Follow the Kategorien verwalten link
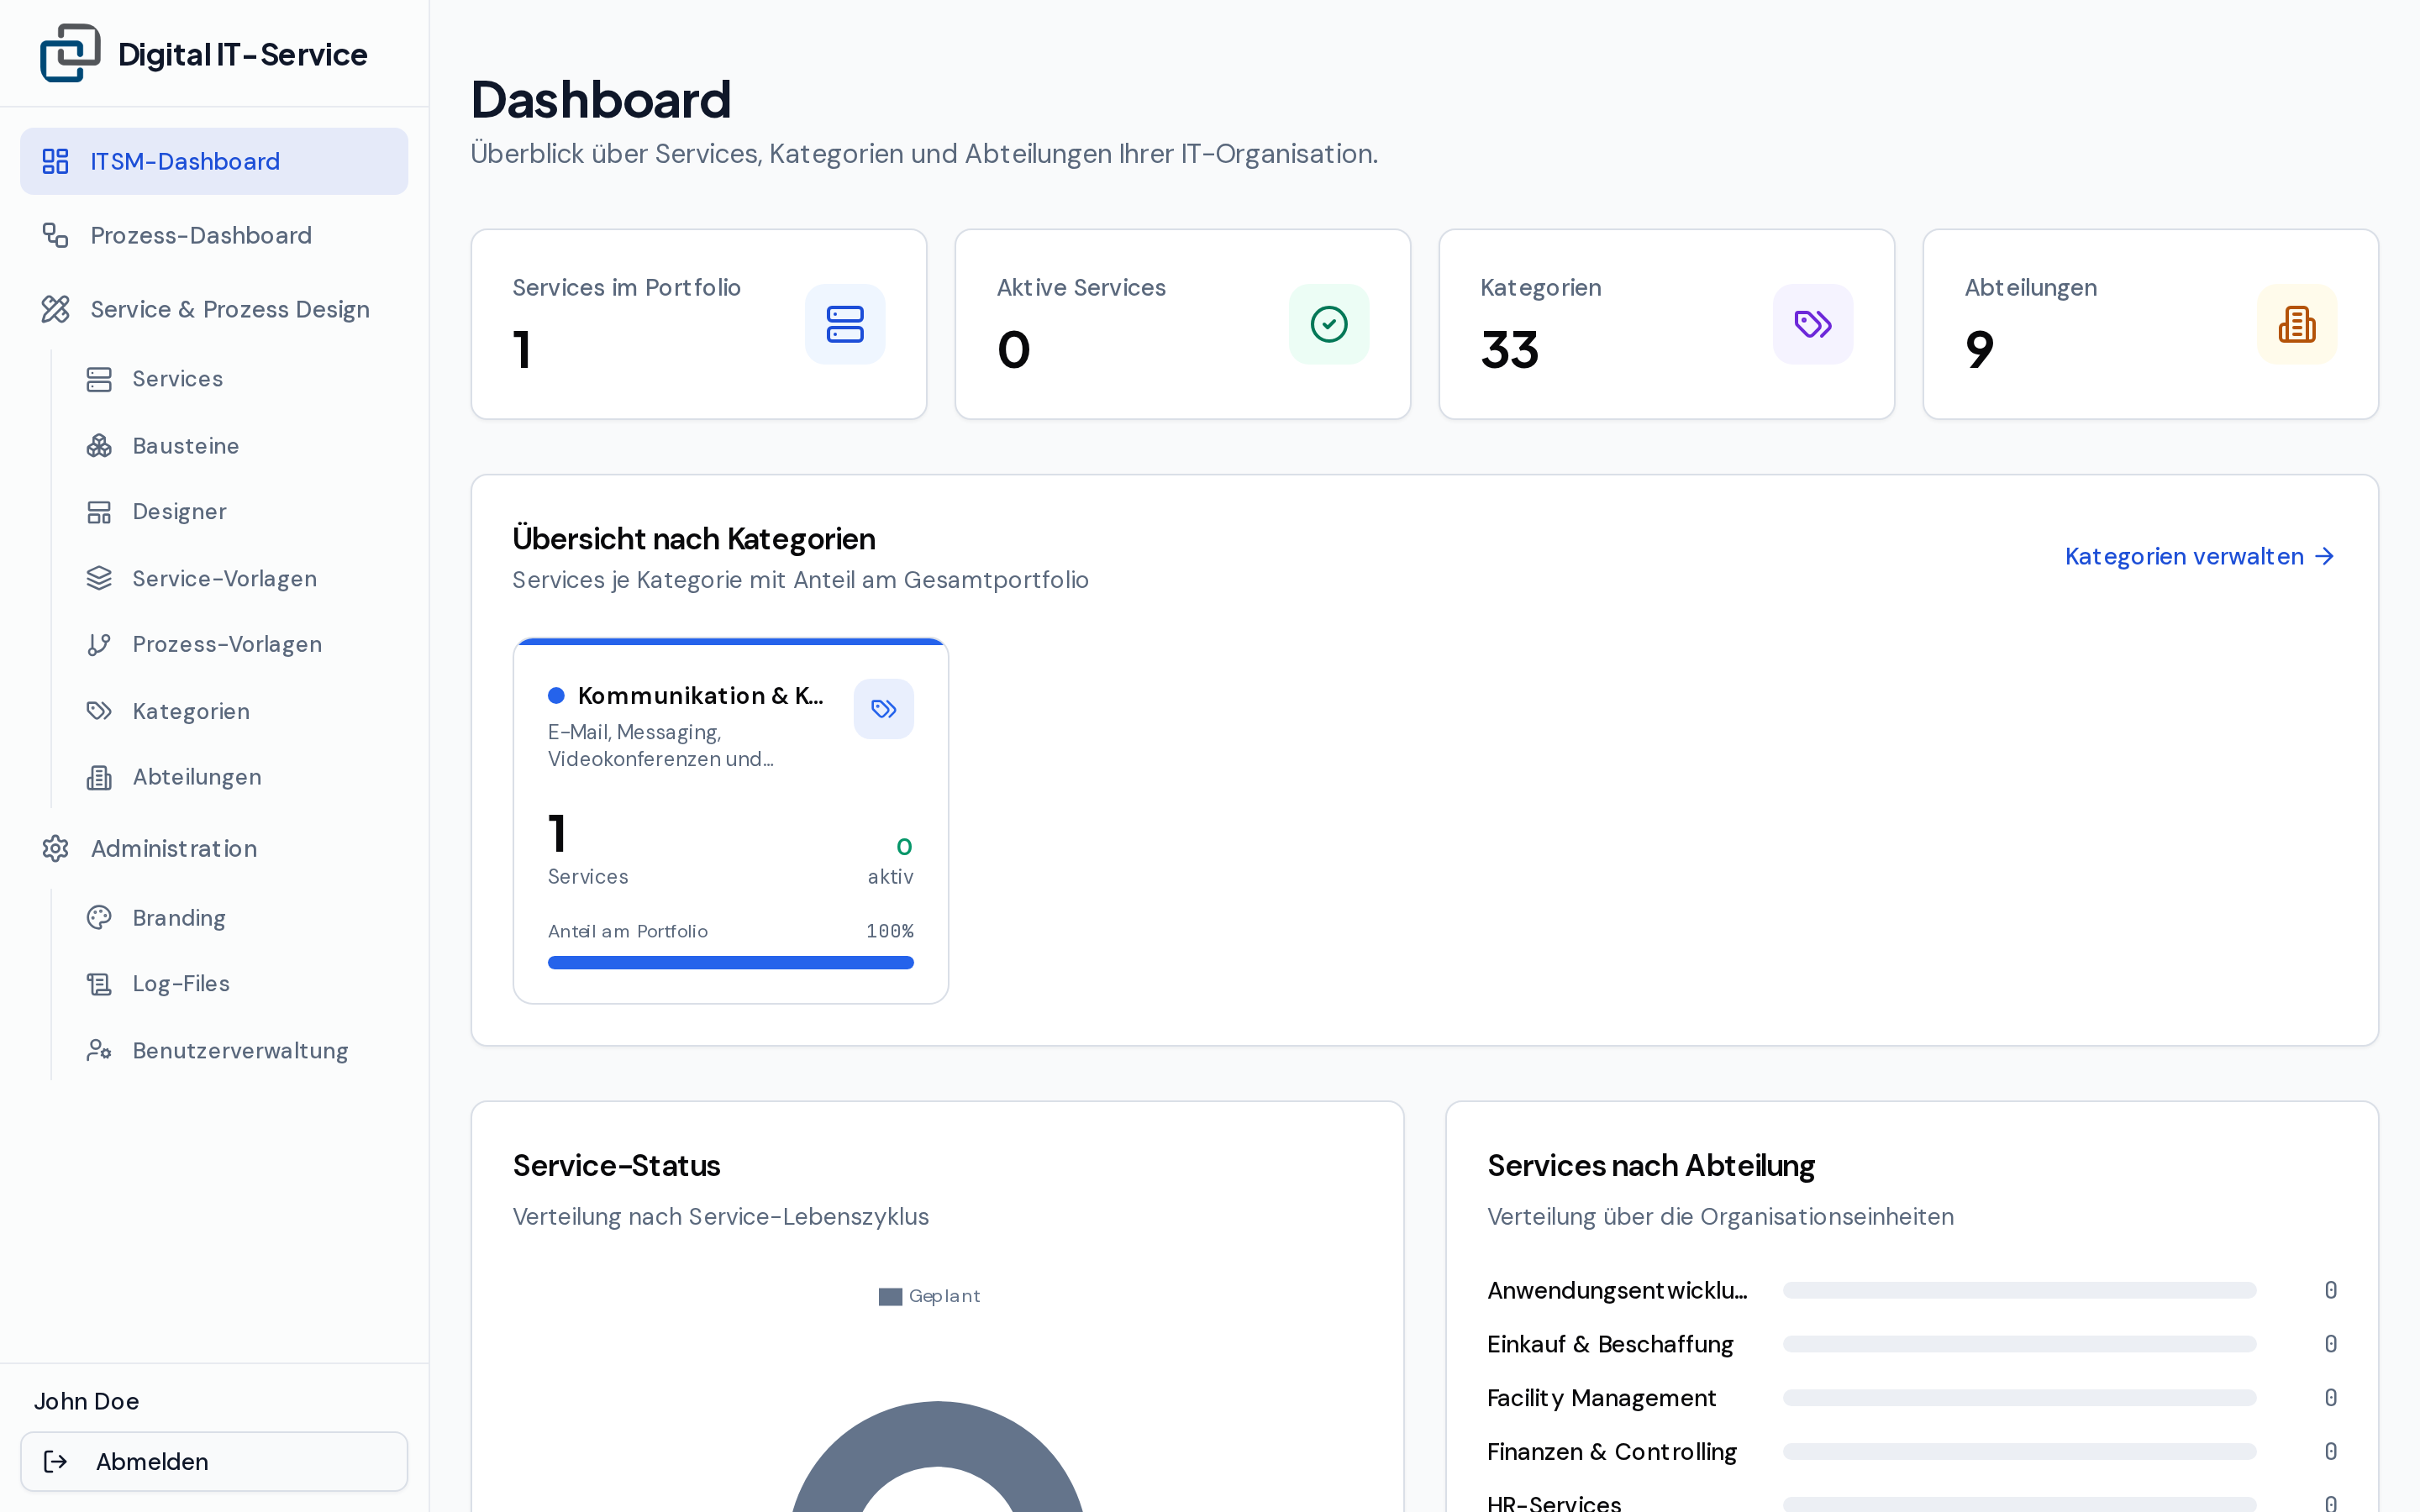This screenshot has height=1512, width=2420. click(x=2200, y=556)
